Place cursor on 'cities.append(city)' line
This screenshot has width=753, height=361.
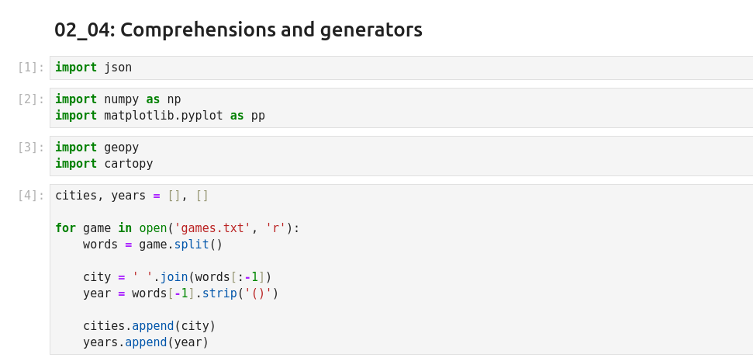[150, 326]
